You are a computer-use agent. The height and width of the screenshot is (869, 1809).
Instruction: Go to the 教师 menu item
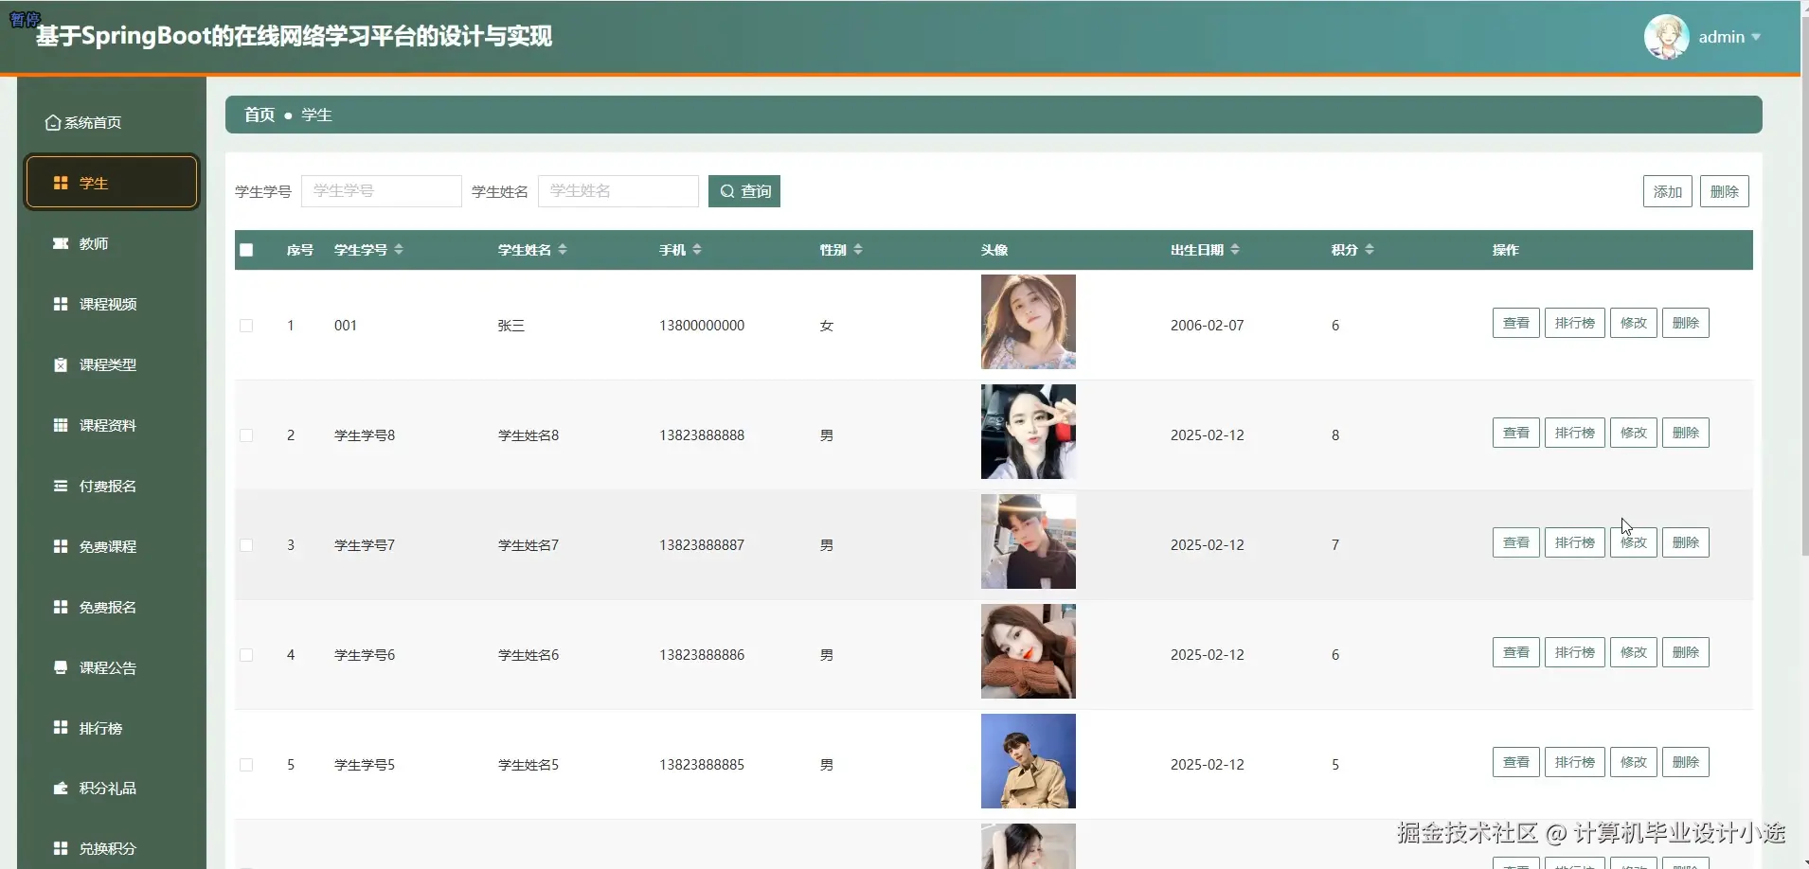click(112, 243)
